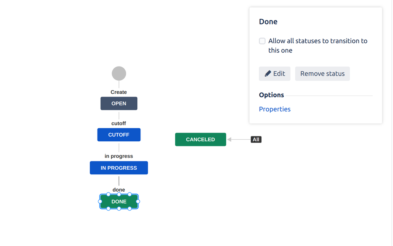The image size is (393, 246).
Task: Select the gray initial start circle node
Action: [x=119, y=74]
